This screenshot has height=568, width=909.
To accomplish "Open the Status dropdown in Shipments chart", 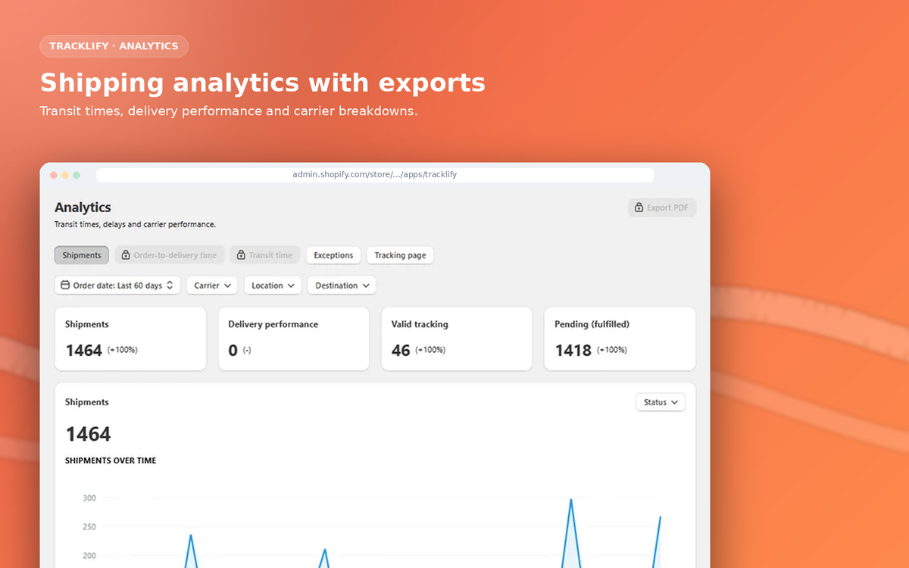I will 661,402.
